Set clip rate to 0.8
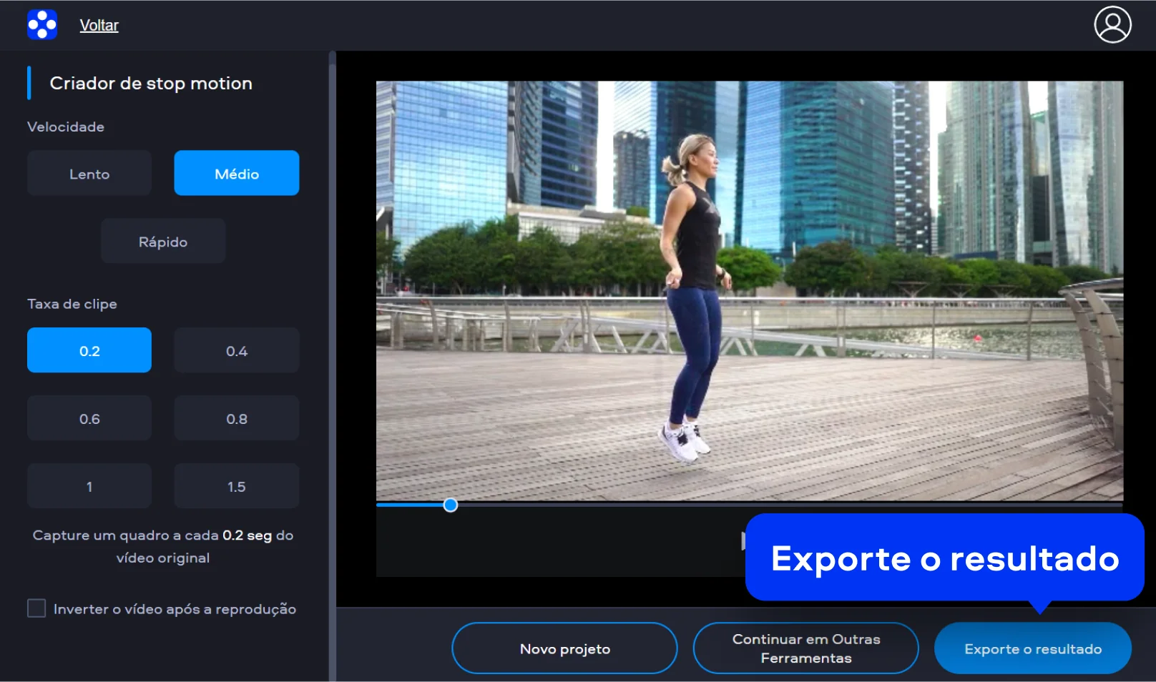 [x=237, y=418]
